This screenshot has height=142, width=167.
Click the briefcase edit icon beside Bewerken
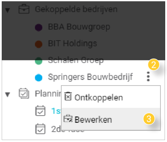pyautogui.click(x=68, y=118)
